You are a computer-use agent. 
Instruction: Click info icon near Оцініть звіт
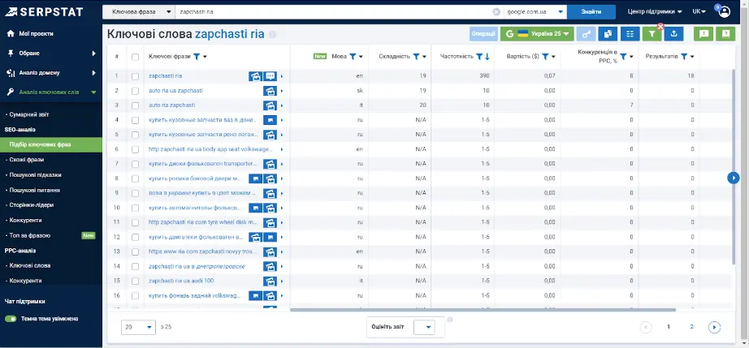450,320
